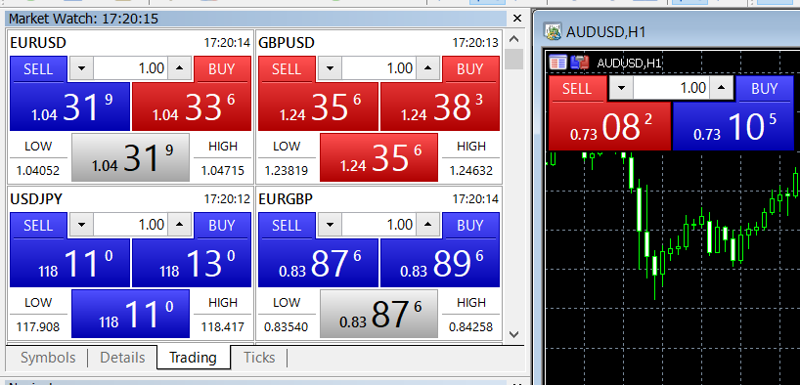800x385 pixels.
Task: Switch to the Details tab
Action: tap(122, 358)
